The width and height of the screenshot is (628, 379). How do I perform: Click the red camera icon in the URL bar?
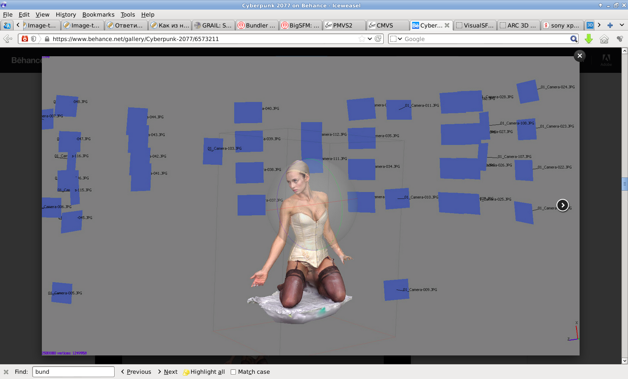click(25, 39)
